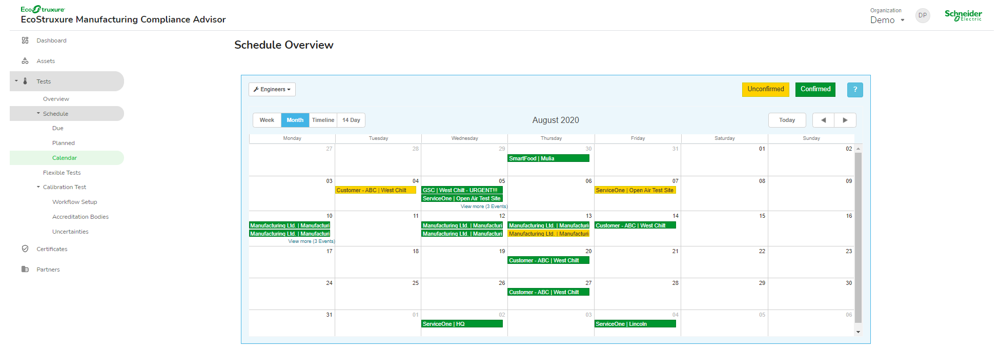Click the Tests thermometer icon

click(x=25, y=81)
